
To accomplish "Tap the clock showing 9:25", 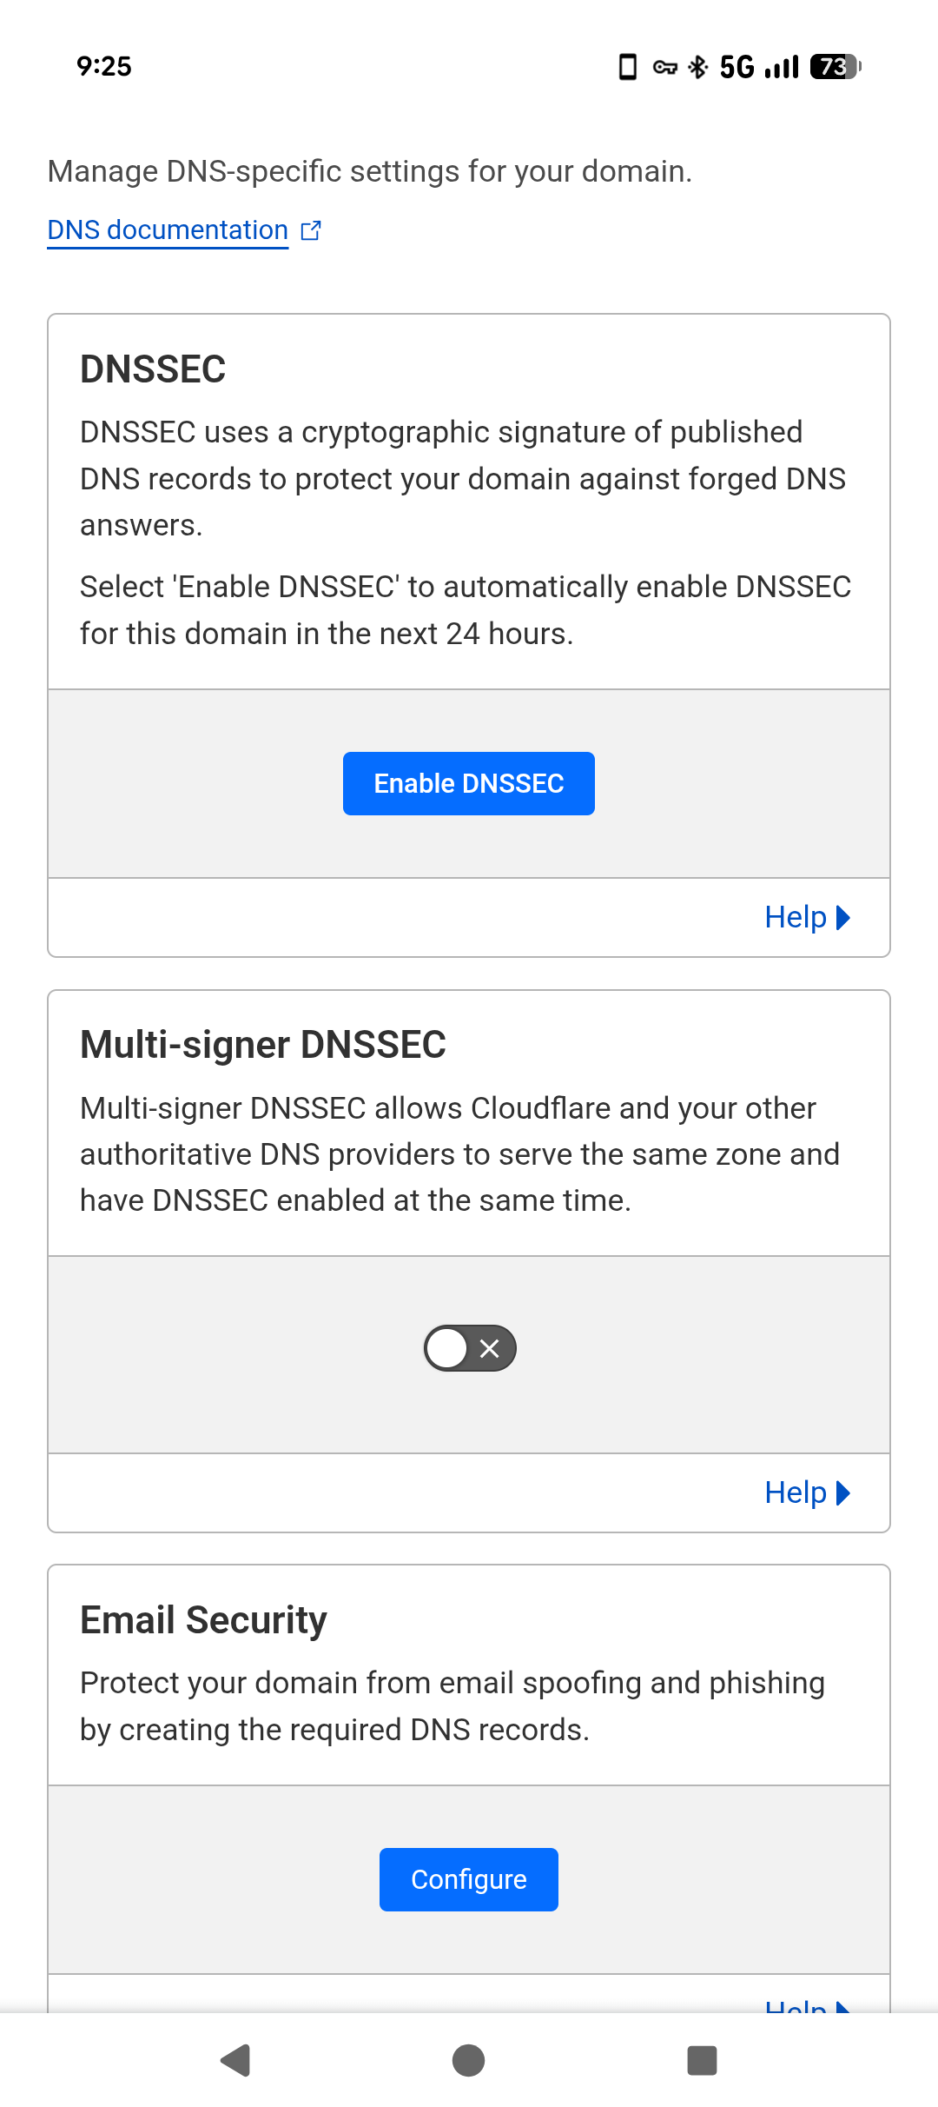I will [x=104, y=67].
